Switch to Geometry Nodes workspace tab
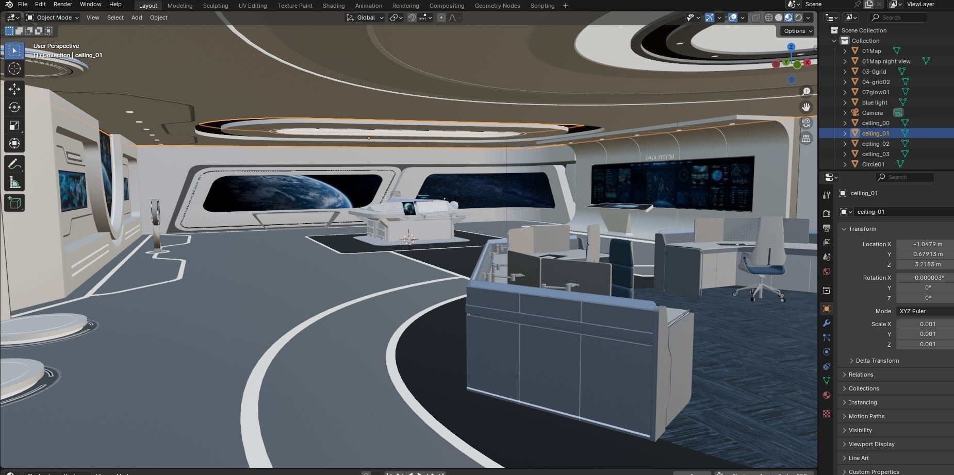 497,6
